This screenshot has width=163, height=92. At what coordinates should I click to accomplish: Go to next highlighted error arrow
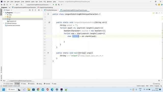pyautogui.click(x=162, y=13)
